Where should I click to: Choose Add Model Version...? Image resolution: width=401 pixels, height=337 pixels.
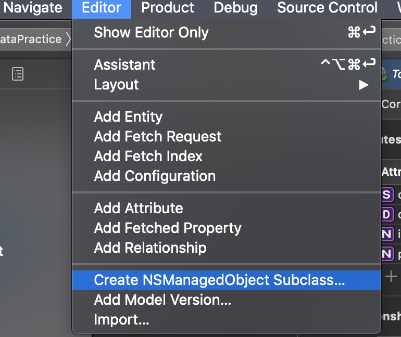click(227, 300)
